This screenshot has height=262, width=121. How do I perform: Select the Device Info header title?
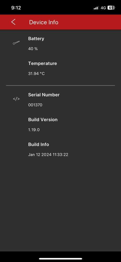point(44,22)
